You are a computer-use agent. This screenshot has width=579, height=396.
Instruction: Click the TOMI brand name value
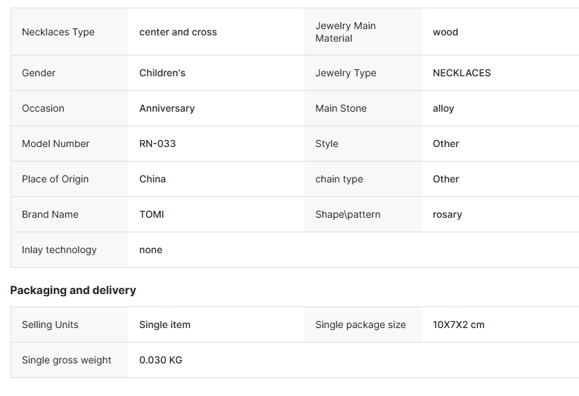(152, 214)
